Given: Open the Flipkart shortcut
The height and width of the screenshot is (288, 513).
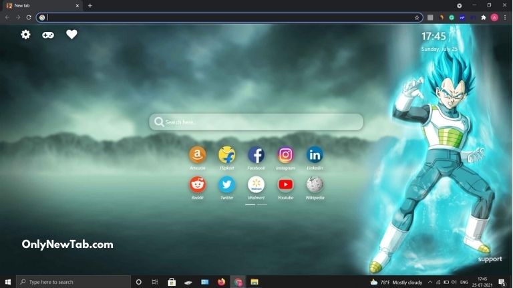Looking at the screenshot, I should (x=226, y=155).
